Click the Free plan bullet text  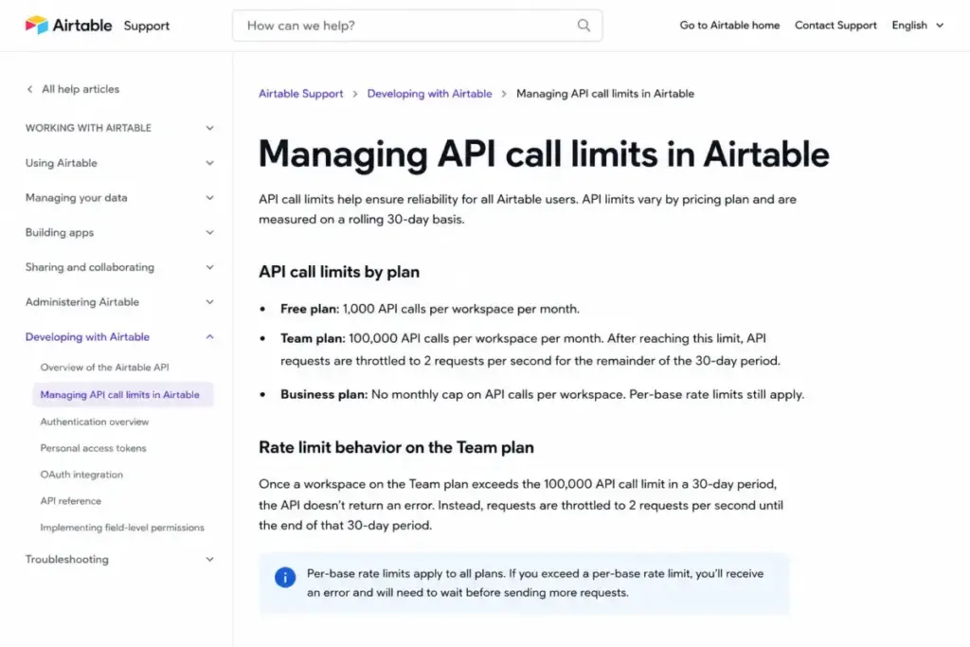[430, 309]
